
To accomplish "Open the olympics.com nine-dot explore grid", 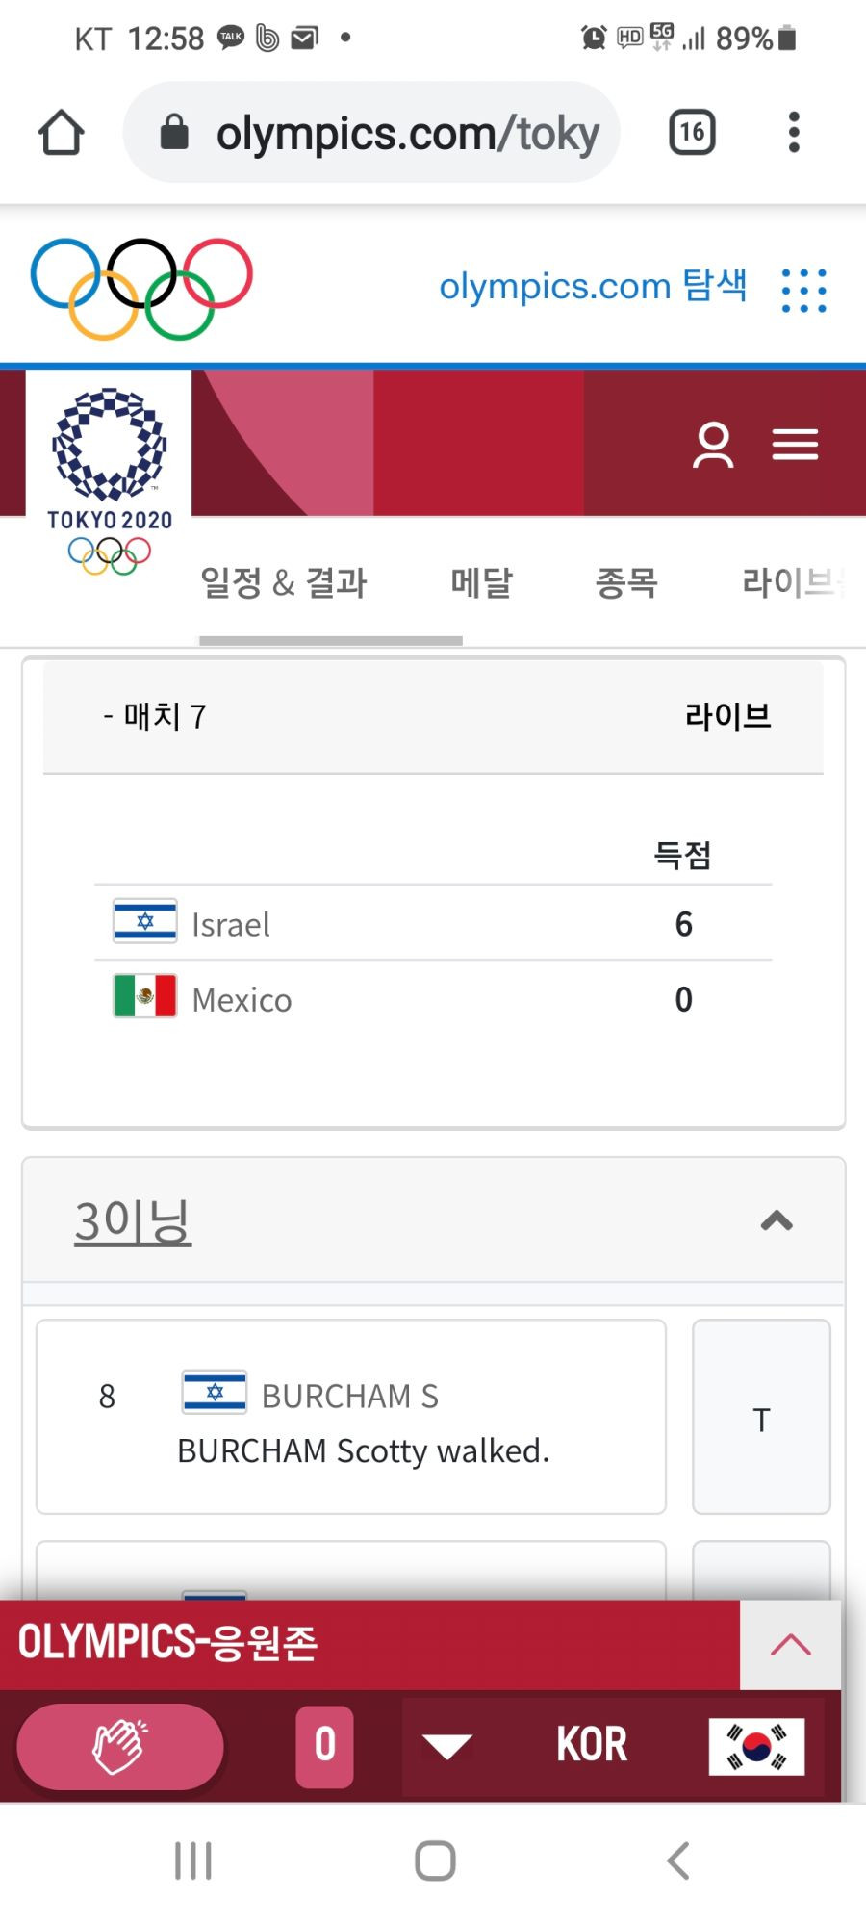I will coord(803,289).
